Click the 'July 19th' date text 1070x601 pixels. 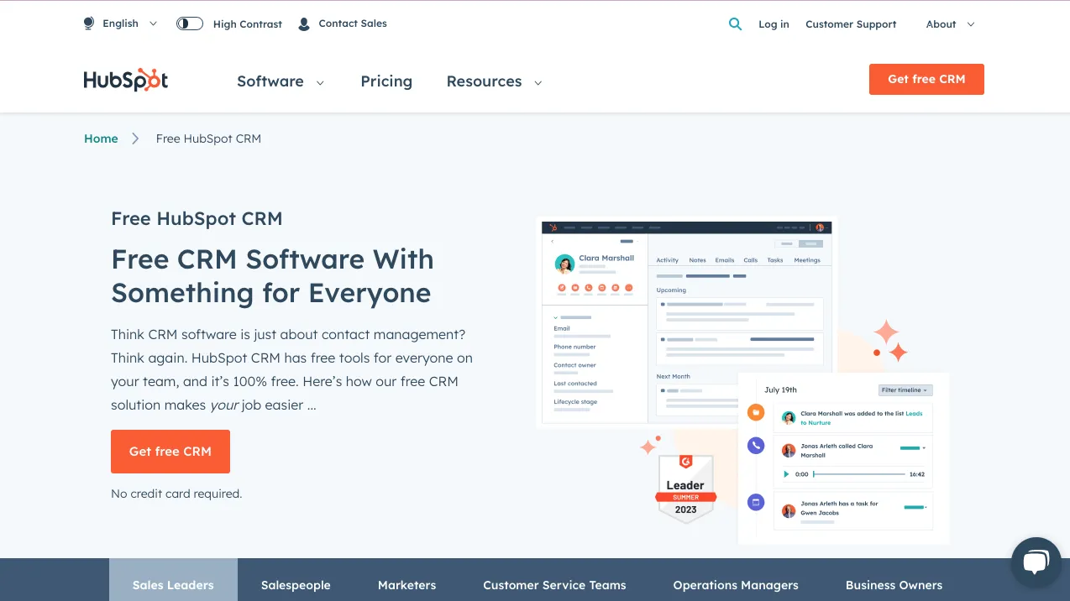780,389
